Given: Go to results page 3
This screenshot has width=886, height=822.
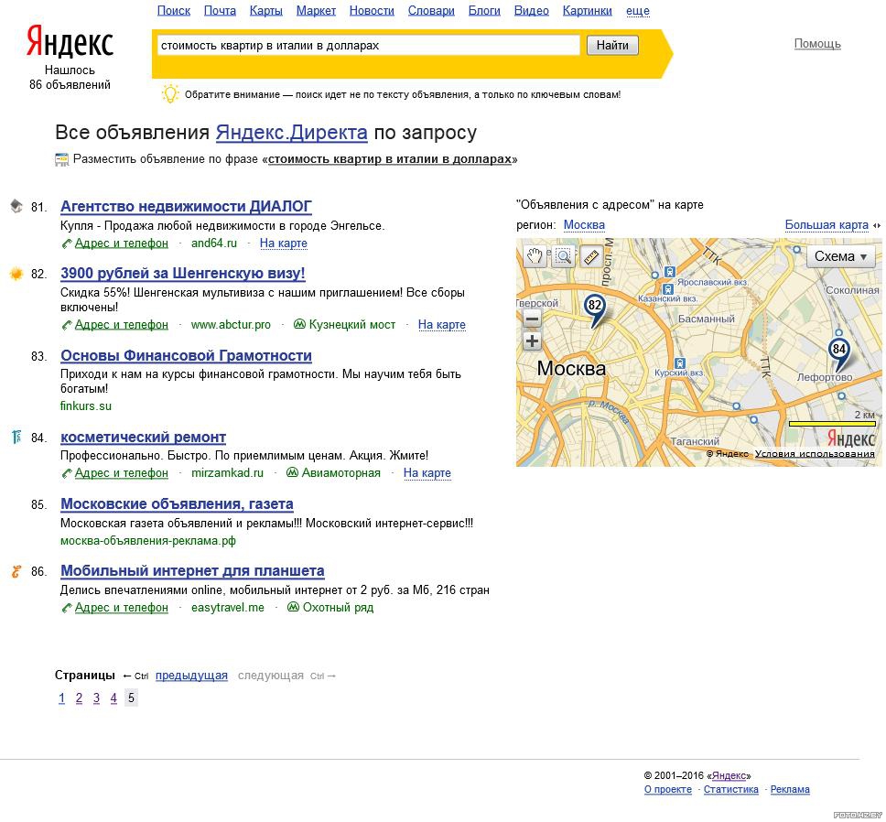Looking at the screenshot, I should (x=97, y=698).
